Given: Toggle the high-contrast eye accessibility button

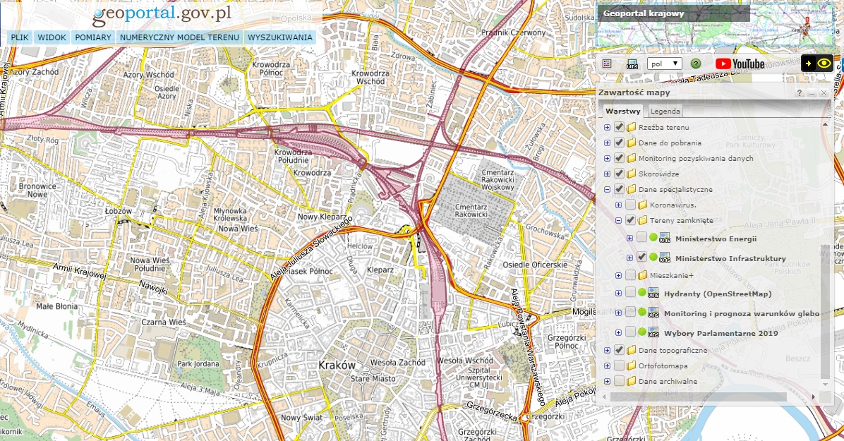Looking at the screenshot, I should pyautogui.click(x=817, y=63).
